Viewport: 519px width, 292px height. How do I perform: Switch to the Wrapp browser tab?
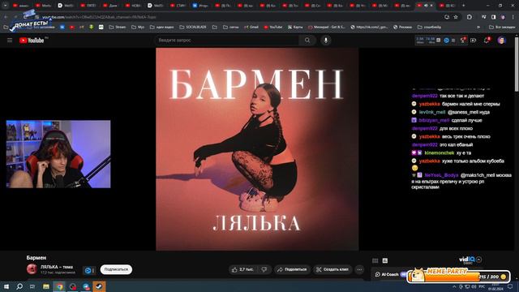point(200,6)
